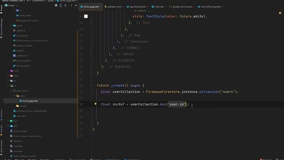Click the 'user-id' string in code
Viewport: 284px width, 160px height.
[x=177, y=104]
